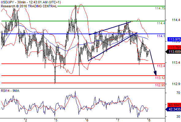Click the red 113.4 support label
The image size is (181, 122).
pyautogui.click(x=161, y=66)
